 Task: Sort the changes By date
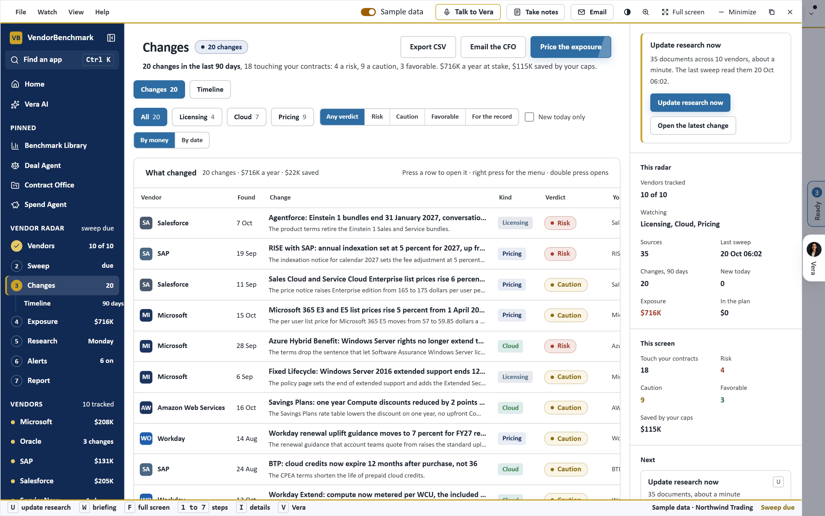[x=192, y=140]
